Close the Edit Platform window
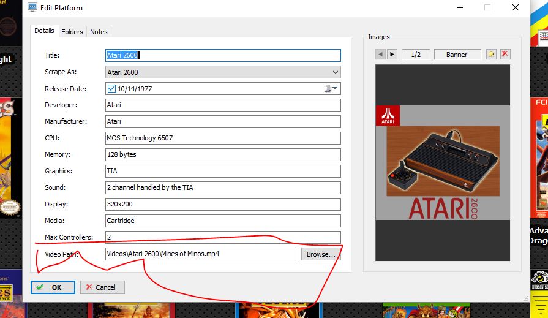Image resolution: width=548 pixels, height=318 pixels. pyautogui.click(x=515, y=7)
